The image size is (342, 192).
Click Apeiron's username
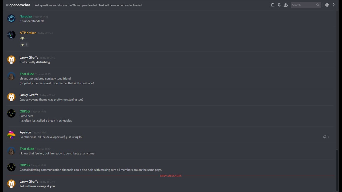(x=25, y=132)
